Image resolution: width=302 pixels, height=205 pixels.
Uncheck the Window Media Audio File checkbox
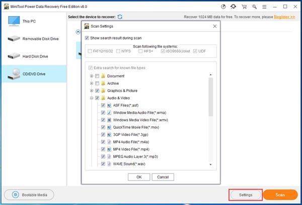pyautogui.click(x=103, y=113)
